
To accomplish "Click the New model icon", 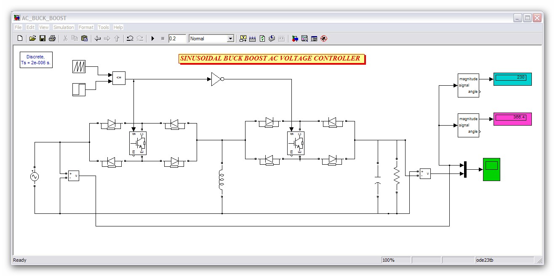I will [20, 39].
